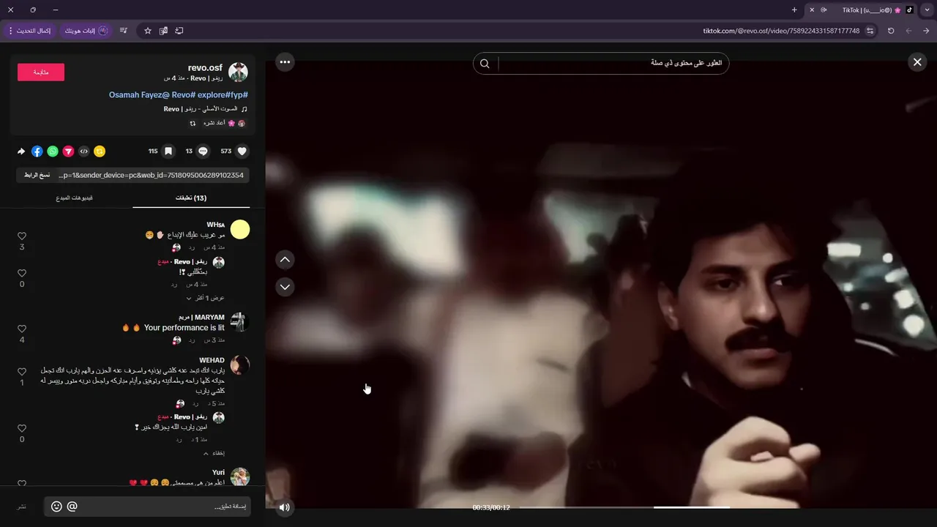Go to next video with down arrow

[x=285, y=287]
